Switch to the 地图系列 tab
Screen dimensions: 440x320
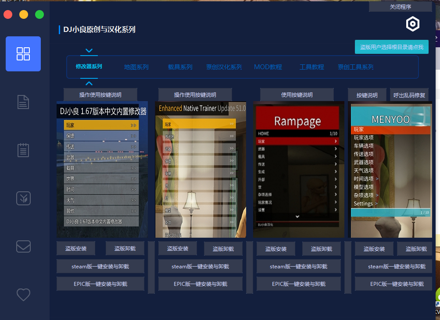136,67
